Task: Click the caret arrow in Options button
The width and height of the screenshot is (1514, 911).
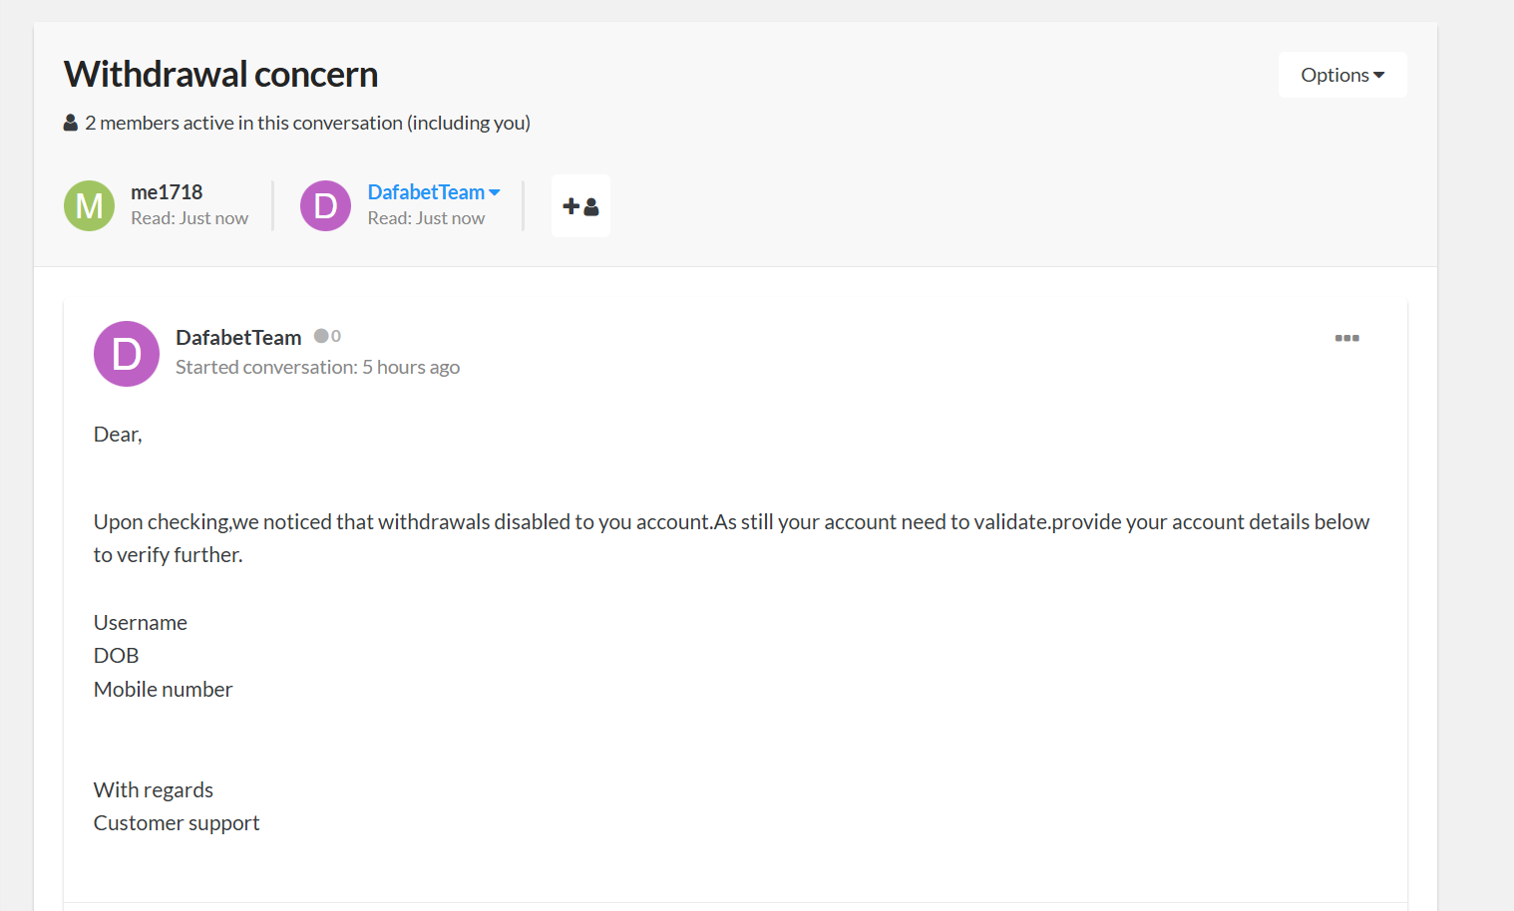Action: 1379,75
